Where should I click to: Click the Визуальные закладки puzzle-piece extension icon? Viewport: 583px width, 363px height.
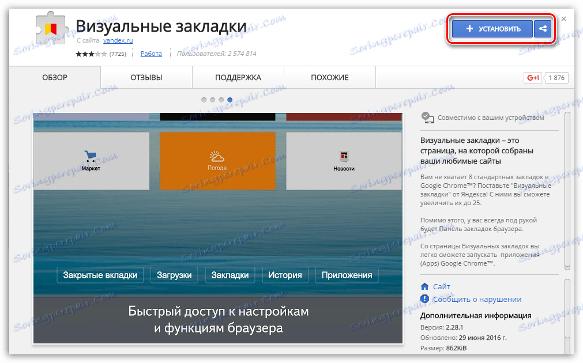click(x=52, y=29)
